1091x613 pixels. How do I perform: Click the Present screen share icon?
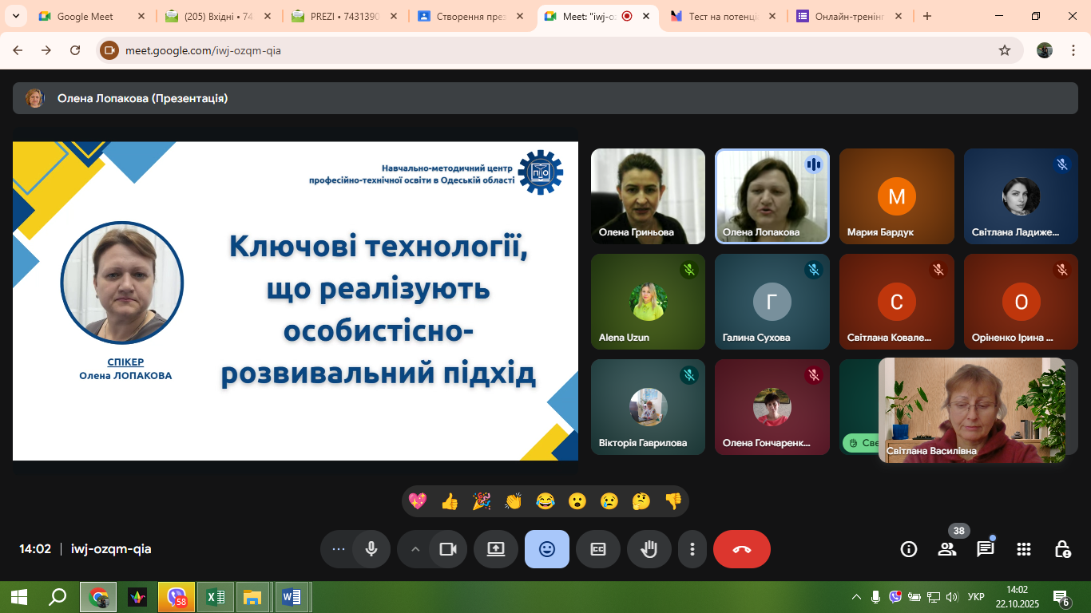point(496,549)
